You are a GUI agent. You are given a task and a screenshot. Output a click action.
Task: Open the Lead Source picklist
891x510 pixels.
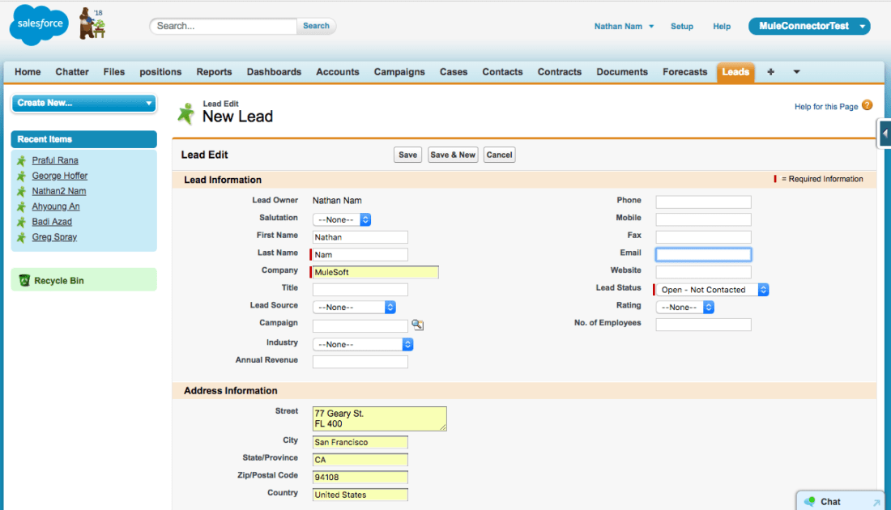pos(353,307)
